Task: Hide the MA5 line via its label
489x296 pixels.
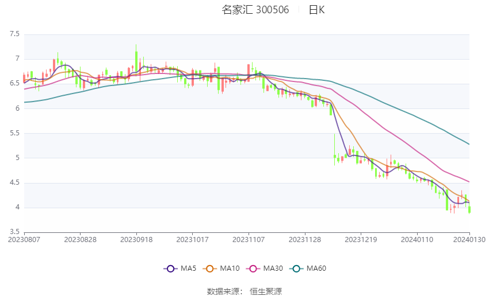Action: [x=188, y=268]
